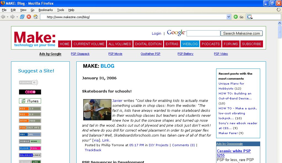The height and width of the screenshot is (163, 282).
Task: Click the Atom Feed badge
Action: pos(30,121)
